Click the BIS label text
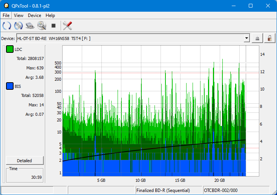The image size is (277, 195). point(18,86)
